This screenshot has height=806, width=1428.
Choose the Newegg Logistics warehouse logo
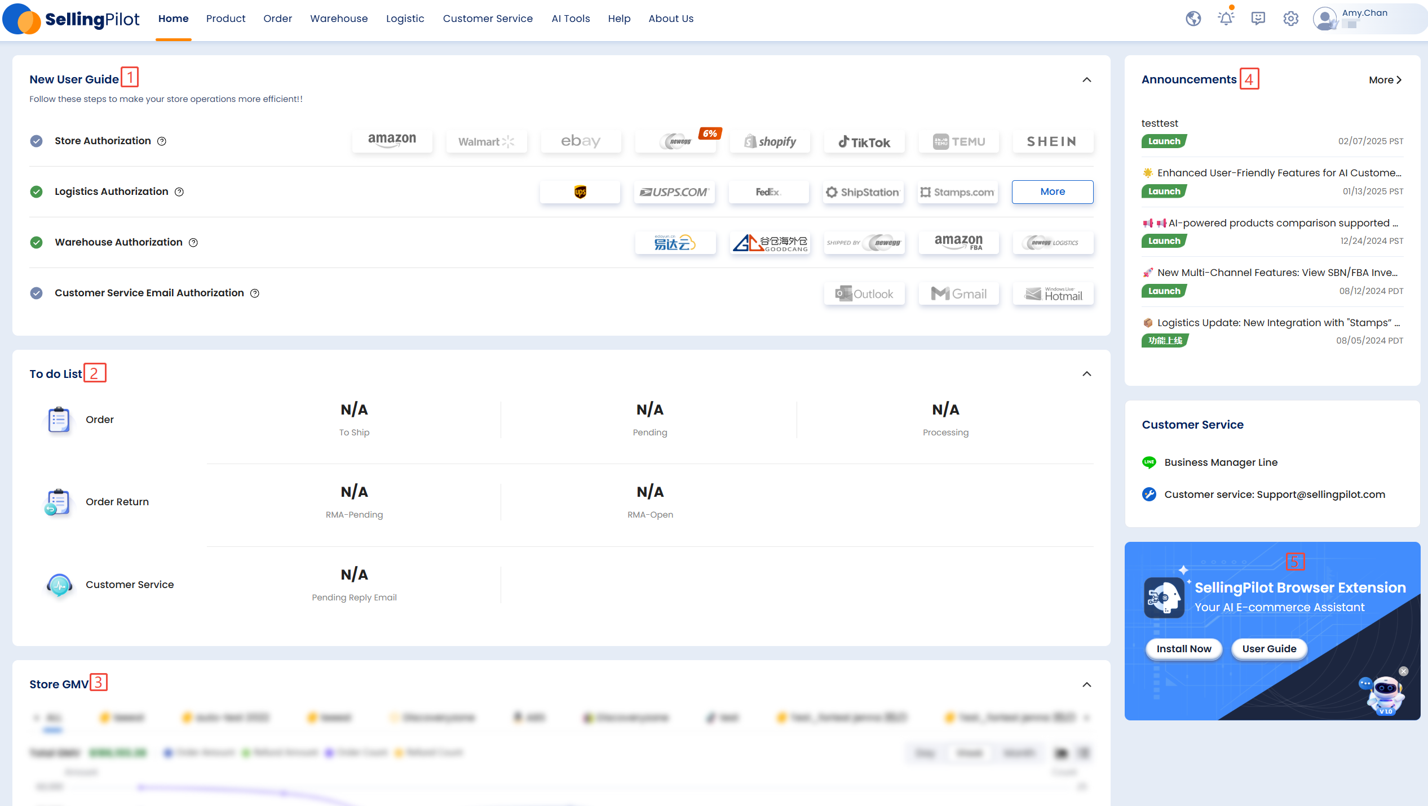coord(1053,243)
